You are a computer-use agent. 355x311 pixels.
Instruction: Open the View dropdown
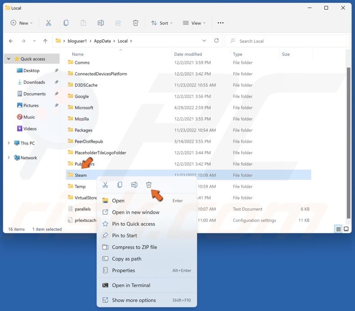coord(194,23)
